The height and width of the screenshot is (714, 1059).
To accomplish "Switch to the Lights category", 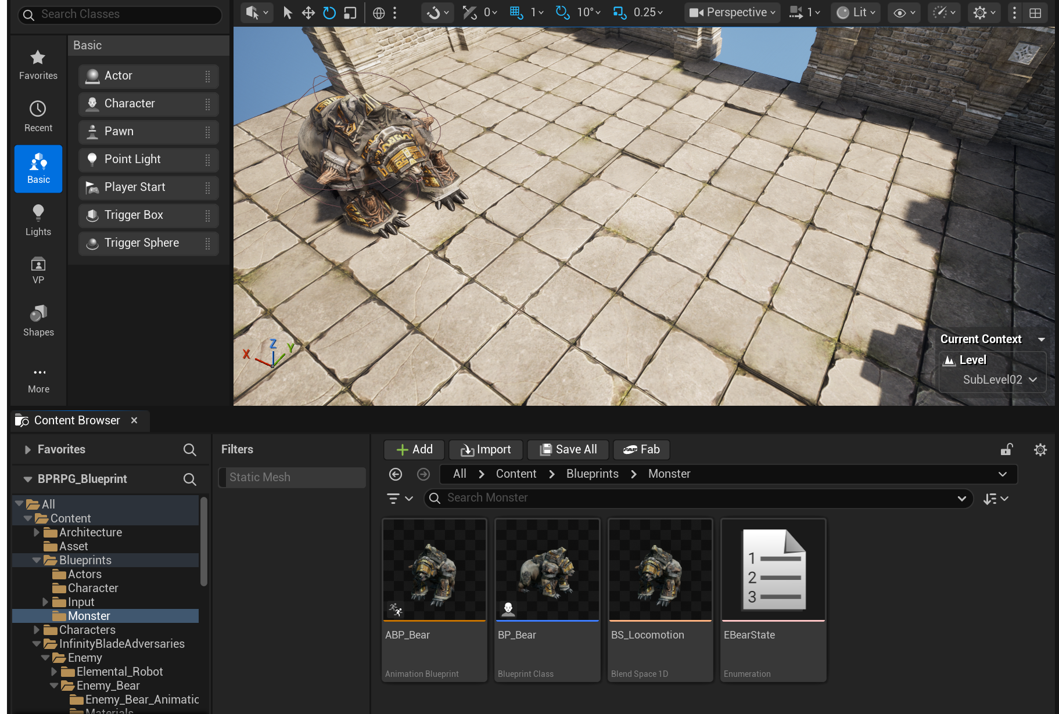I will (38, 221).
